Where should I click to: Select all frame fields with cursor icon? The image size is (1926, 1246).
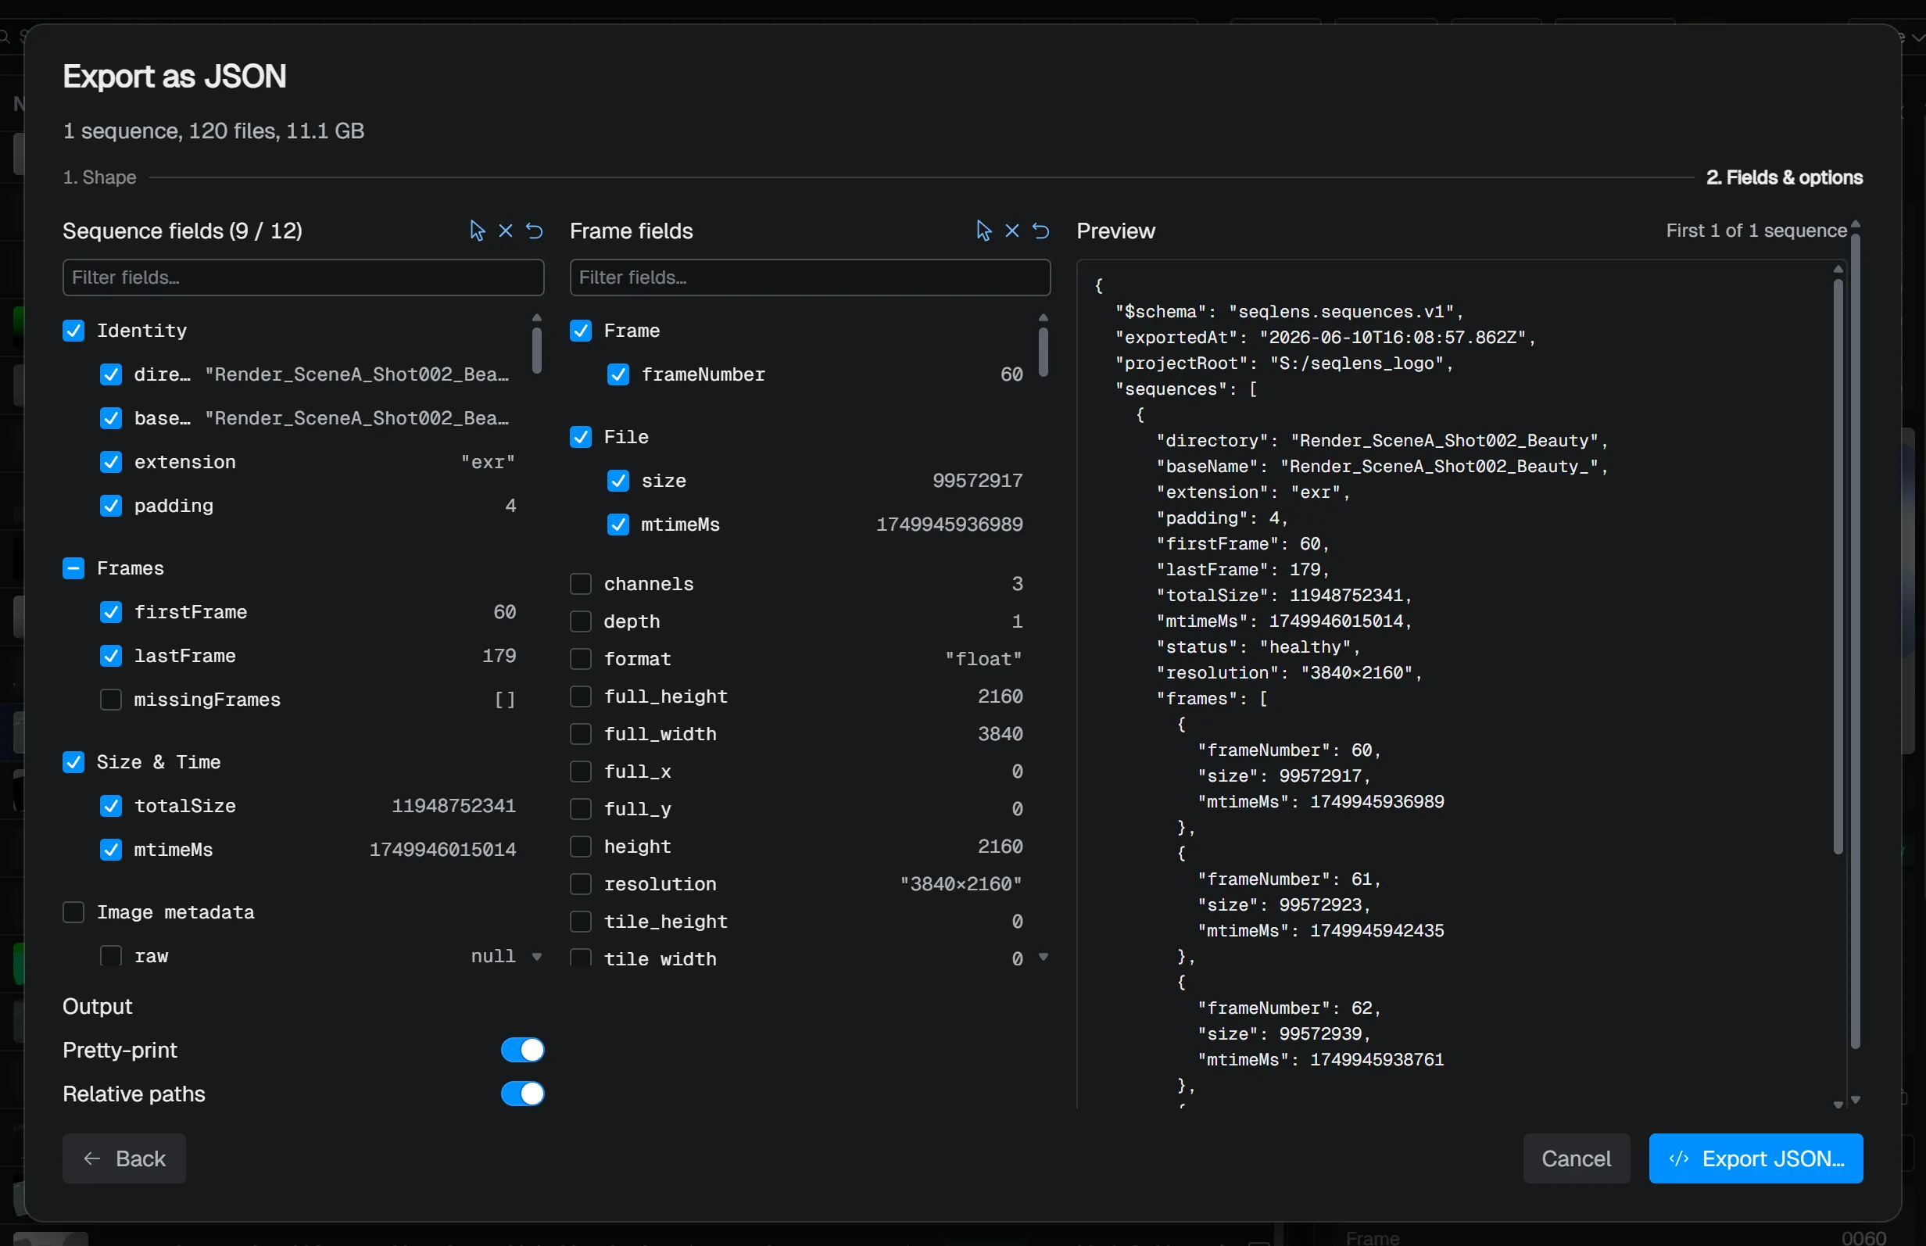pyautogui.click(x=983, y=231)
